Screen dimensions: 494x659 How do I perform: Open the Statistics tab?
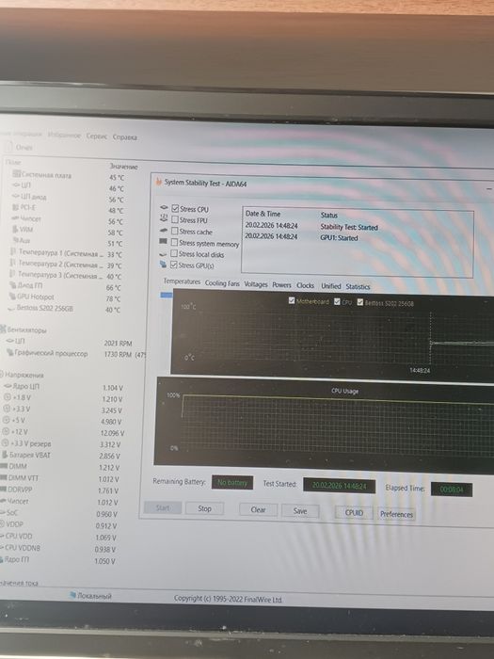pyautogui.click(x=358, y=286)
